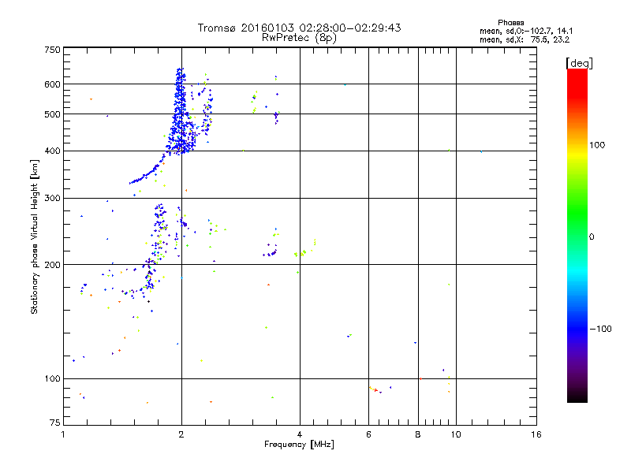The width and height of the screenshot is (631, 473).
Task: Click the y-axis label '600'
Action: pos(52,84)
